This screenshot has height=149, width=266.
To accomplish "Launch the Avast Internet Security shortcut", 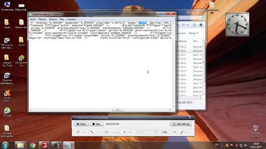I will click(7, 96).
